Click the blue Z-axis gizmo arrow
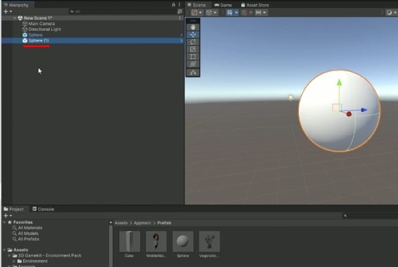 pyautogui.click(x=364, y=110)
